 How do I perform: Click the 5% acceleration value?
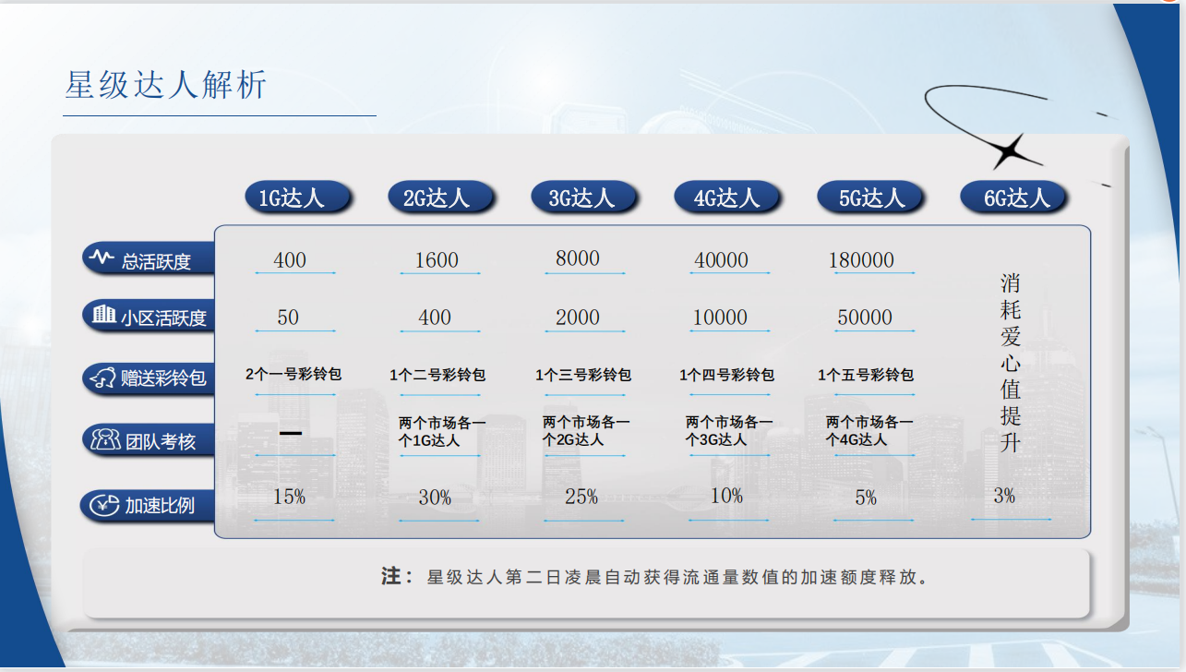866,498
